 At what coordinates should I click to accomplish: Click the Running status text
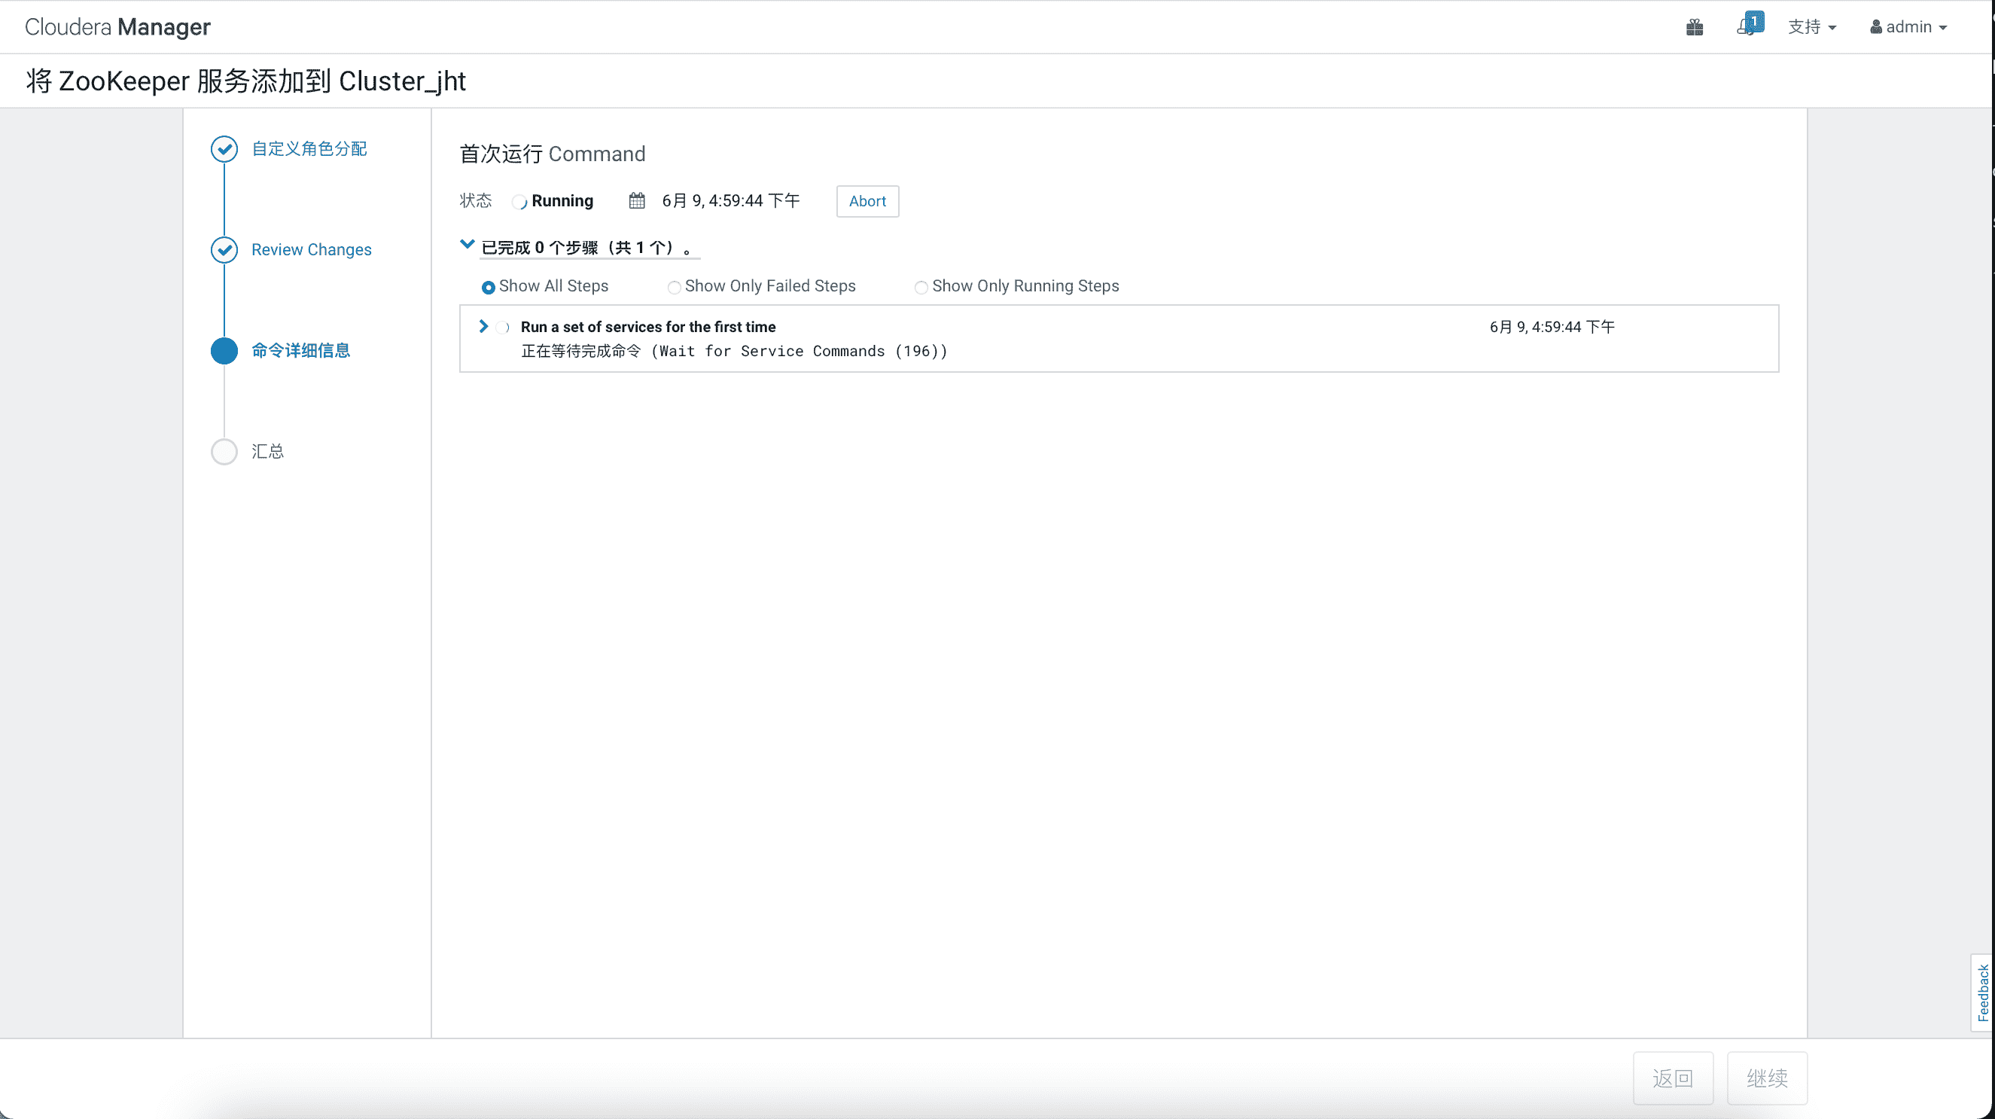(x=562, y=201)
